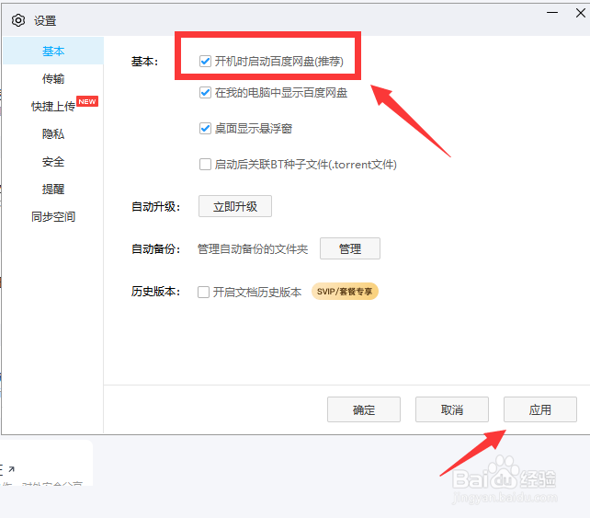Go to the 隐私 settings tab
This screenshot has width=590, height=518.
point(53,133)
